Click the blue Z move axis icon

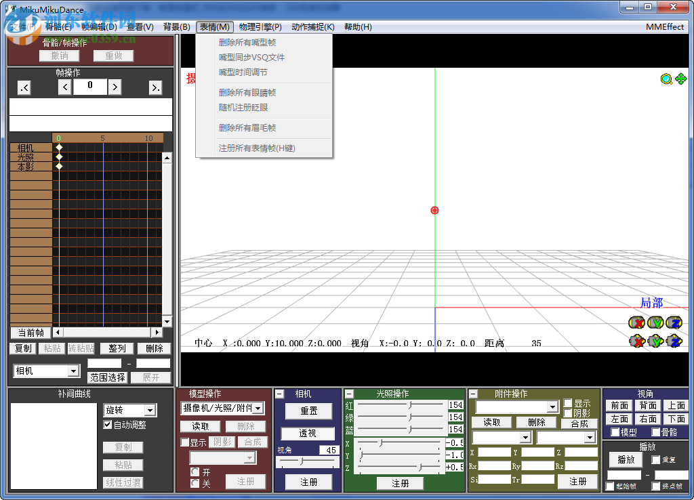(x=674, y=341)
